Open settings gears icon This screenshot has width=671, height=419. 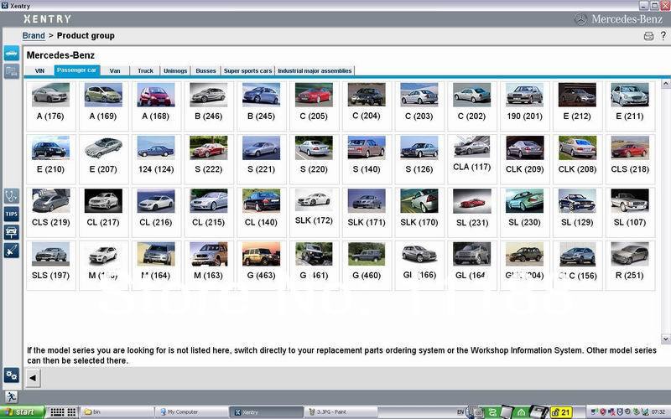point(12,375)
